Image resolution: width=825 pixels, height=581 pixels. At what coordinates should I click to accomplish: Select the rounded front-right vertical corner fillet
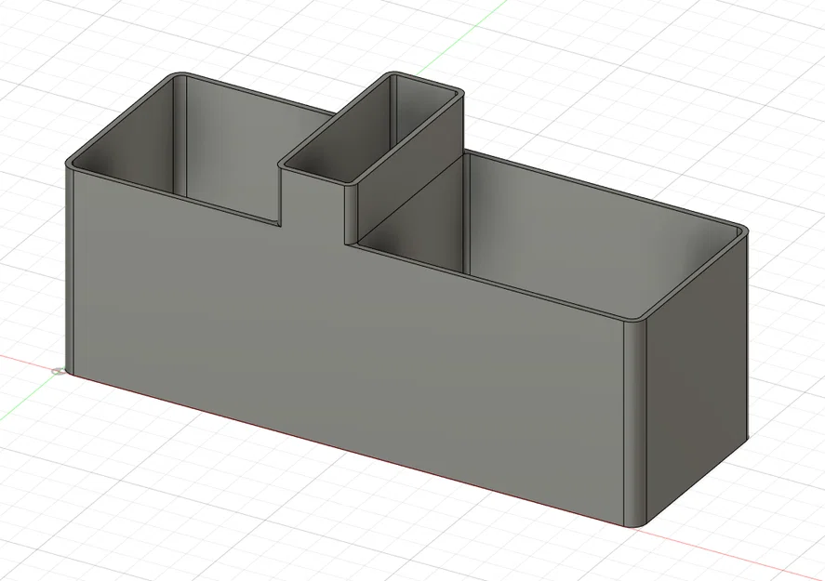click(635, 423)
